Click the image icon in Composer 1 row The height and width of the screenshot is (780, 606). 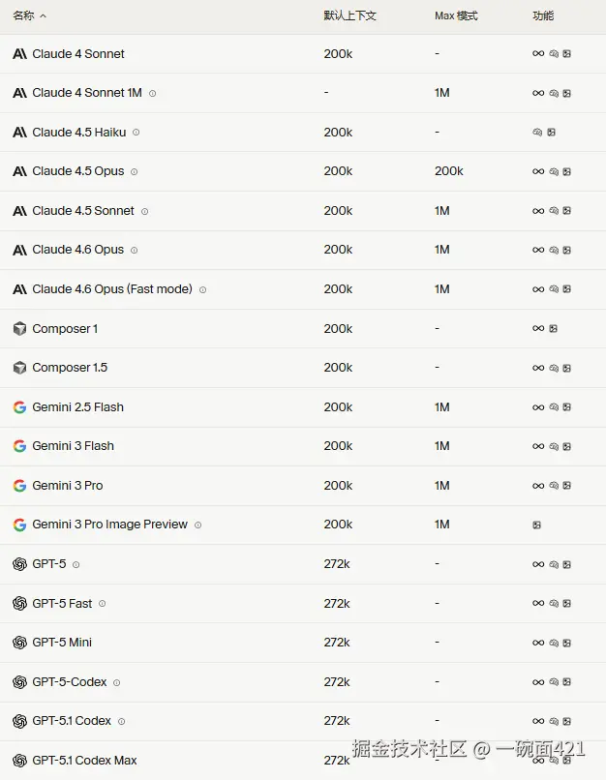[553, 329]
